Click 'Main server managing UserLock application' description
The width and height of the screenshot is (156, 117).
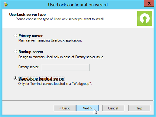(50, 40)
